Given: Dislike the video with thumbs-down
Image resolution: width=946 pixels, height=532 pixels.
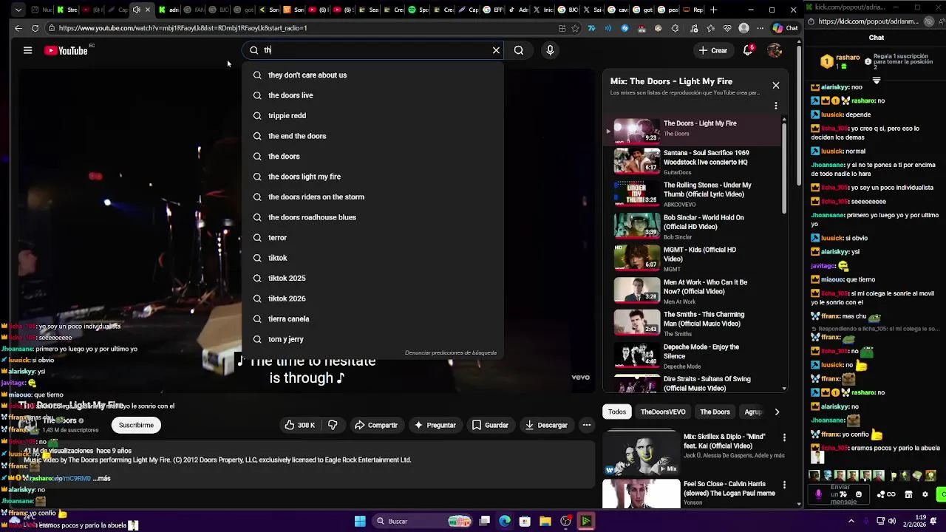Looking at the screenshot, I should [x=333, y=425].
